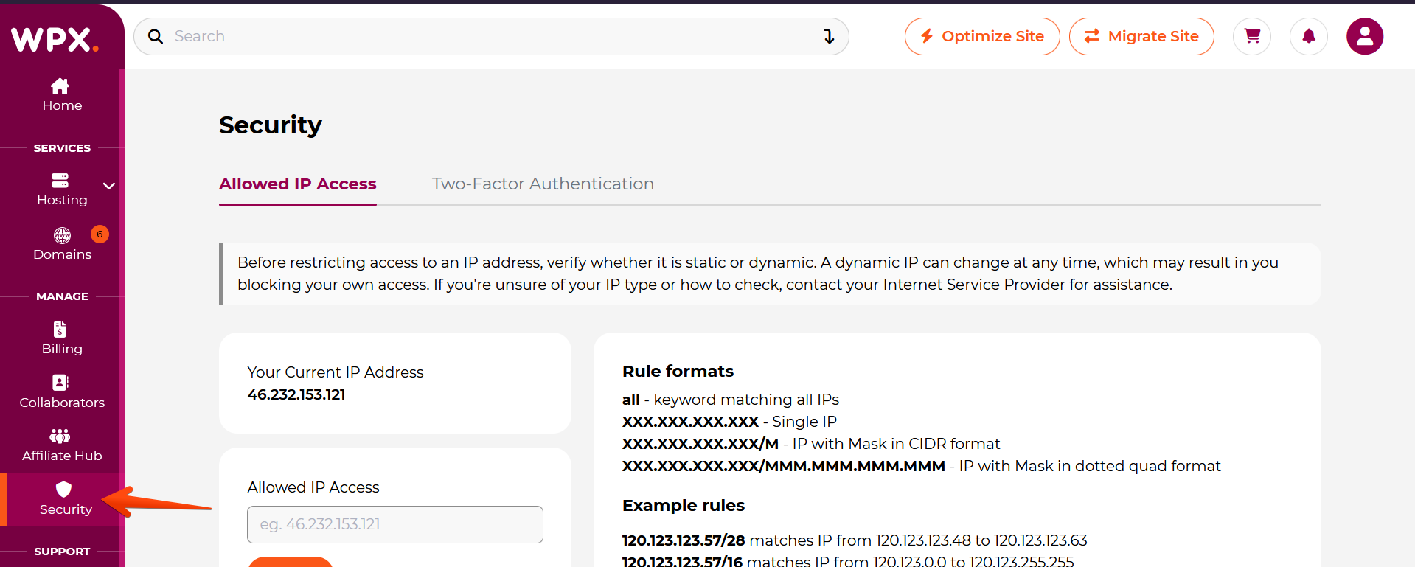Open the user profile avatar
This screenshot has height=567, width=1415.
click(x=1364, y=36)
